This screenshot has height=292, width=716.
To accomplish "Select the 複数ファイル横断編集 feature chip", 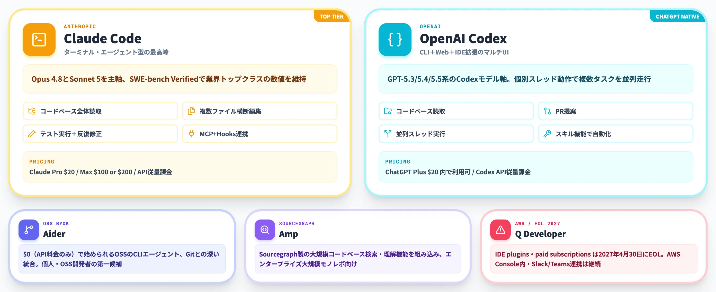I will pyautogui.click(x=259, y=111).
